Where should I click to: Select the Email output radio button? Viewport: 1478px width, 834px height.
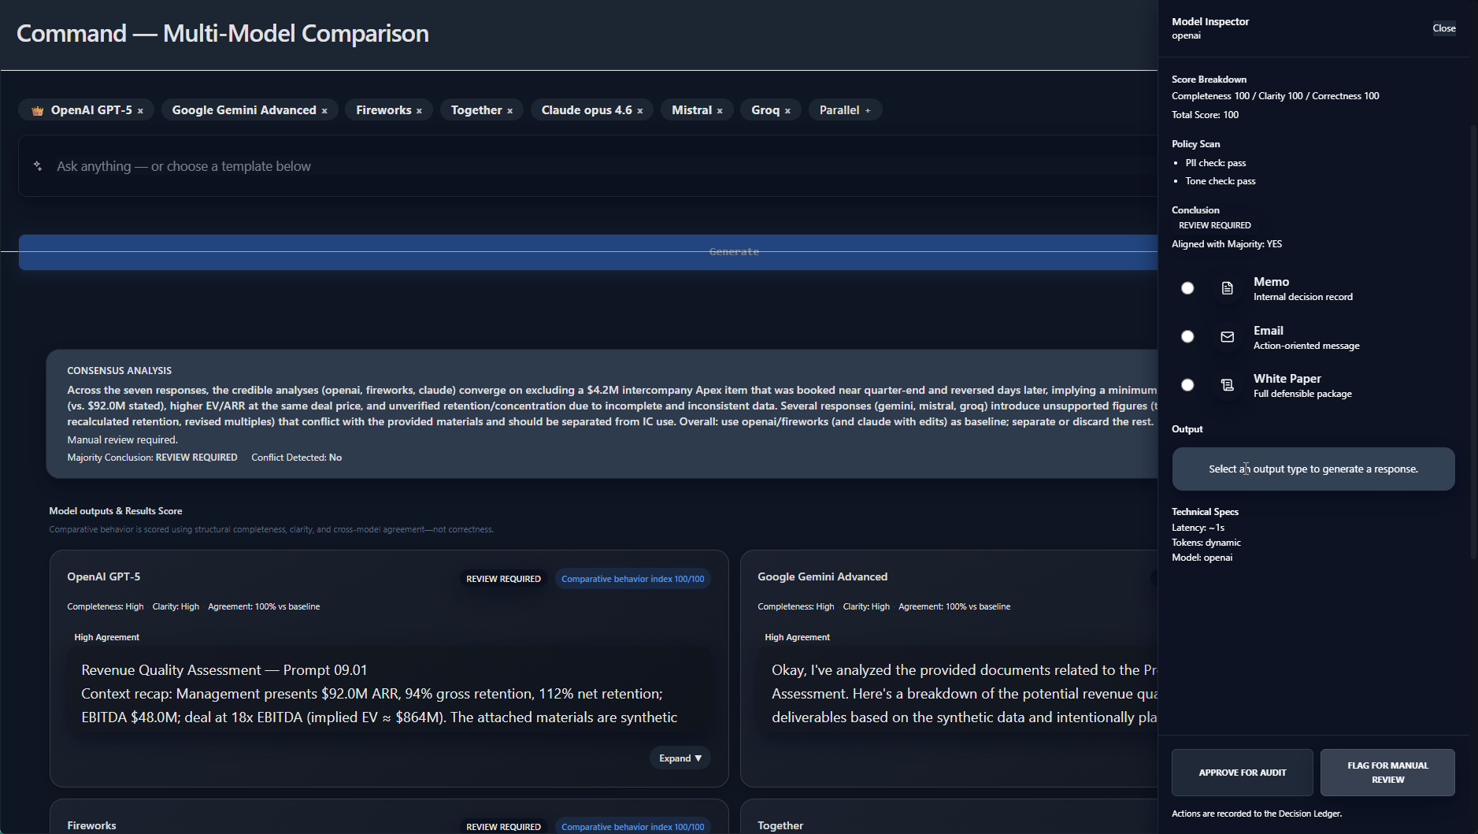[x=1187, y=337]
